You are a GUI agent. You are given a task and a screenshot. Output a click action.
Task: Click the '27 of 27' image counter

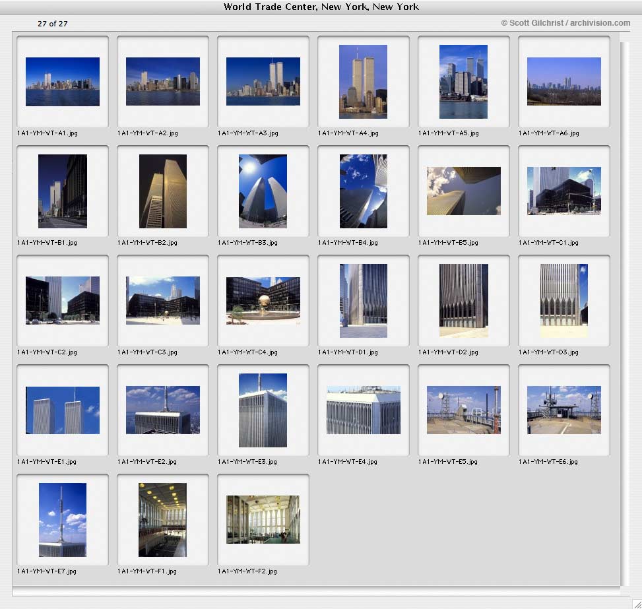pyautogui.click(x=52, y=24)
